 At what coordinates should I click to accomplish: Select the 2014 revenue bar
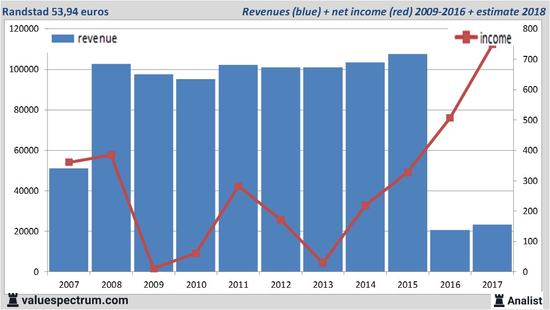(365, 167)
